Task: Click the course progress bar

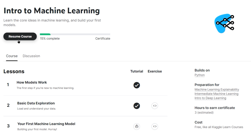Action: point(75,34)
